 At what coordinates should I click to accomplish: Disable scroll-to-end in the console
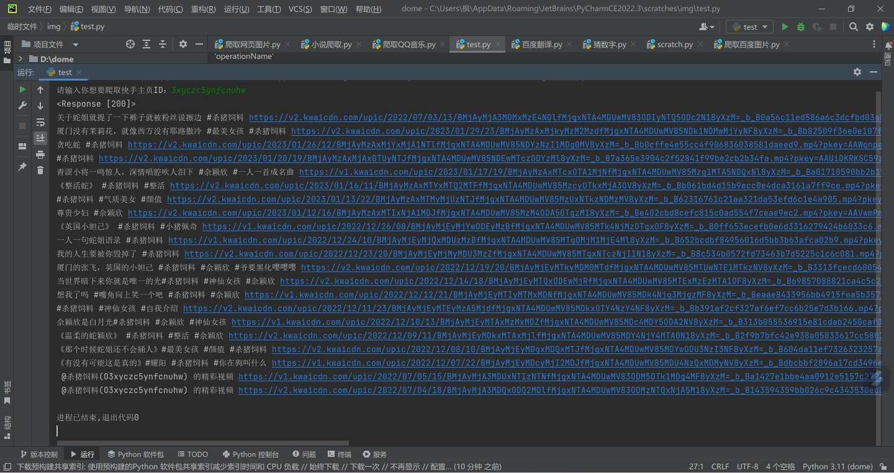40,137
